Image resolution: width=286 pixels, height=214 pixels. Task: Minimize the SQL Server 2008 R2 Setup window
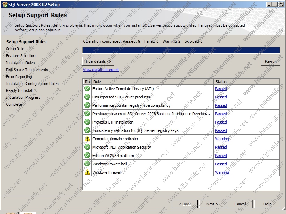pyautogui.click(x=269, y=5)
